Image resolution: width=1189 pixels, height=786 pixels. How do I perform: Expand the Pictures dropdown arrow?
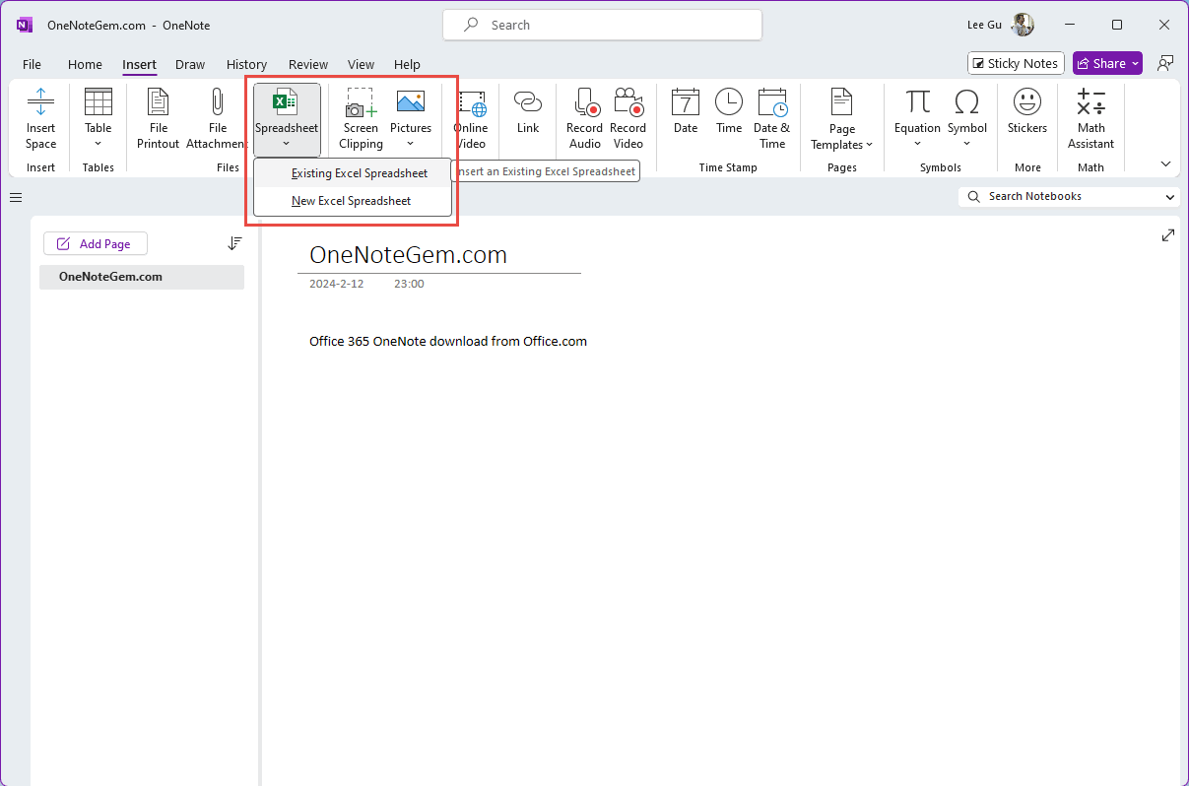point(411,144)
